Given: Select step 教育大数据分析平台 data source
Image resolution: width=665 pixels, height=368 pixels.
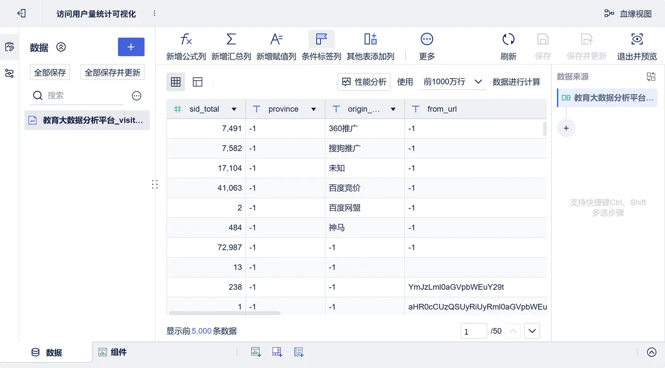Looking at the screenshot, I should [608, 97].
